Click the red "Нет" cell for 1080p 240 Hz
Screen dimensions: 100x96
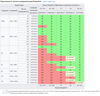click(x=42, y=26)
